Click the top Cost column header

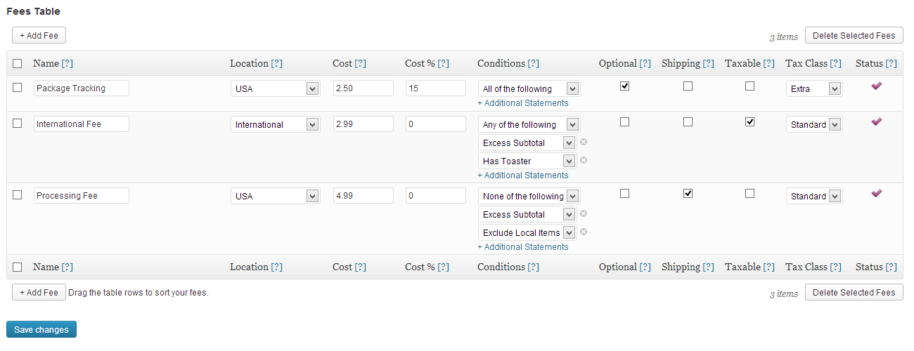tap(342, 63)
